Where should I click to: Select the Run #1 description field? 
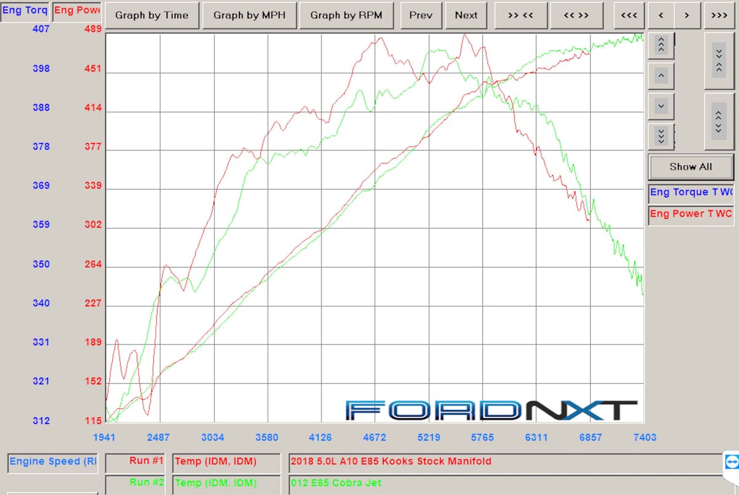point(505,461)
